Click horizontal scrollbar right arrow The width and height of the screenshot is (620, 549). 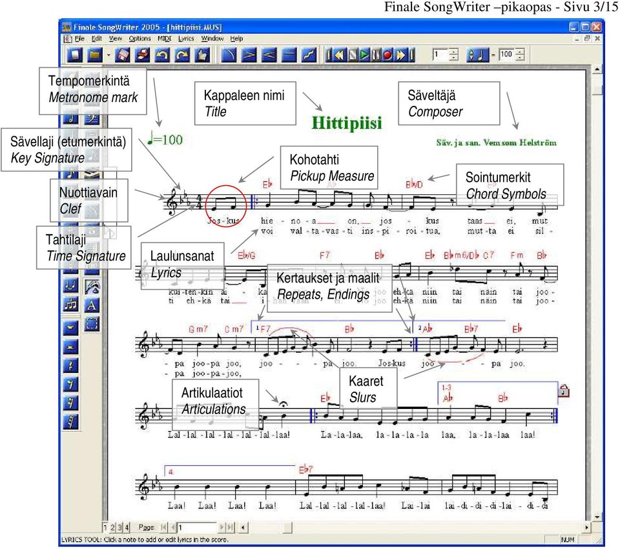(x=587, y=527)
